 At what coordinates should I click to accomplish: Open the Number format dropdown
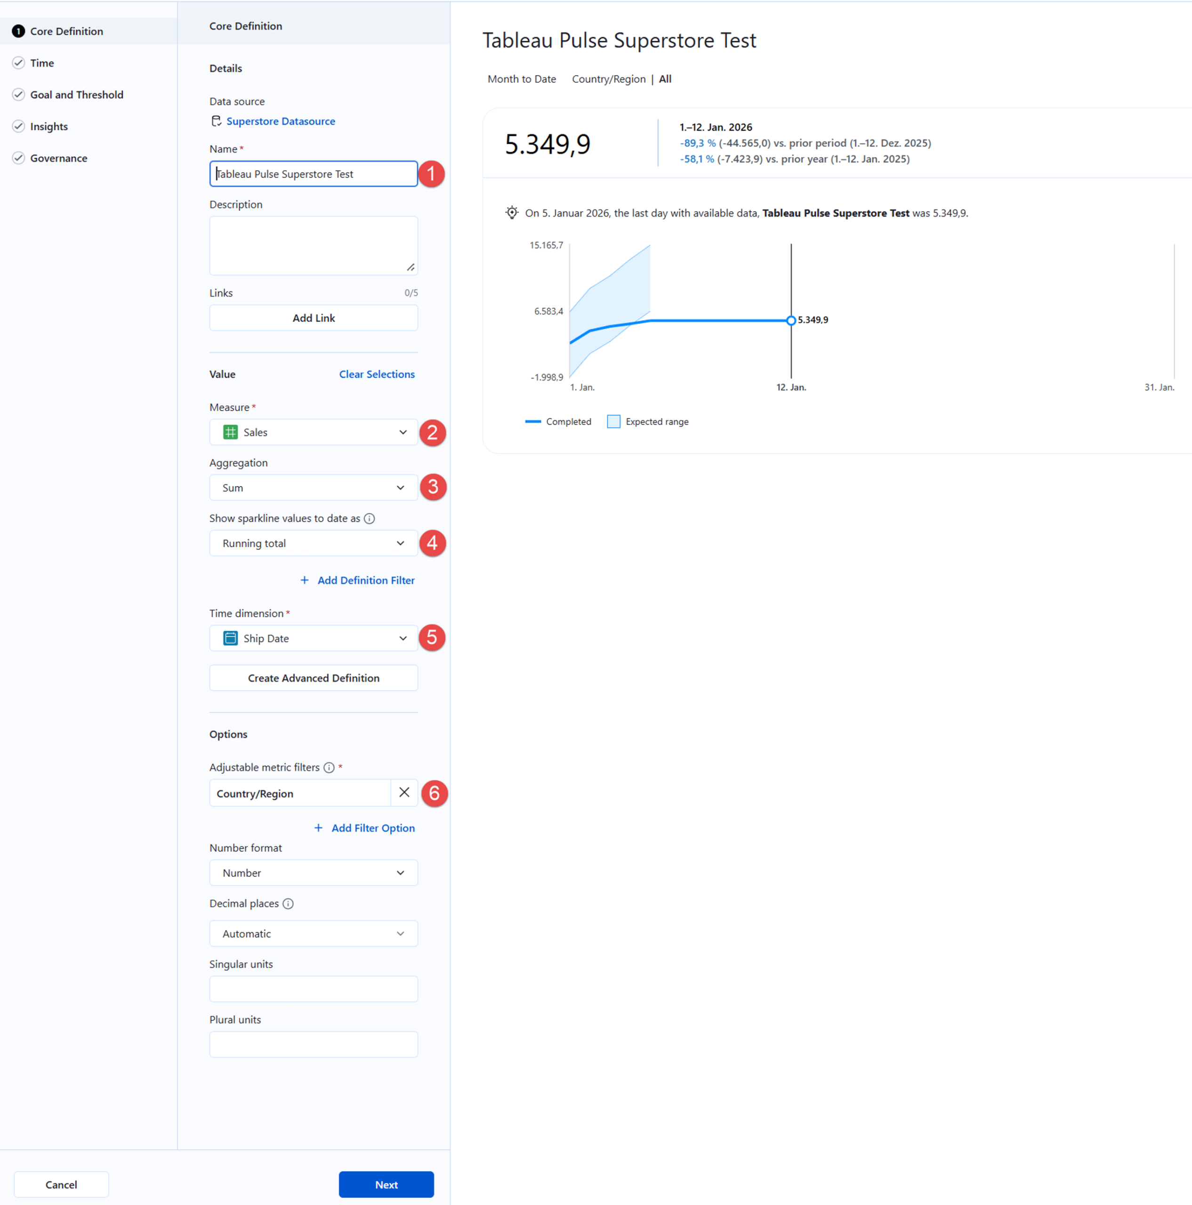pos(313,873)
